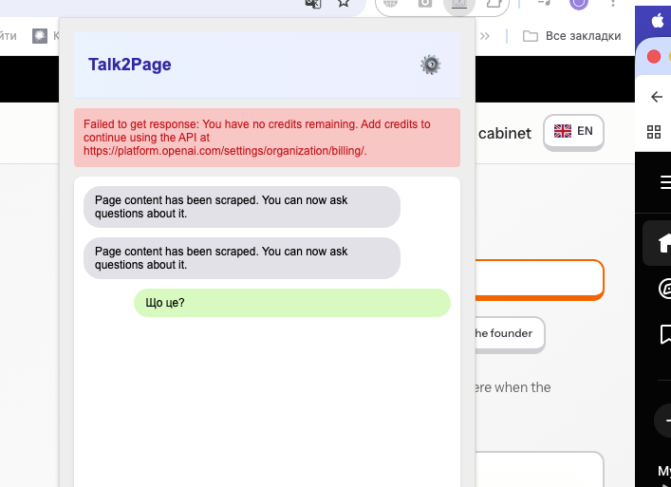Click the "he founder" button on the page
Screen dimensions: 671x487
[510, 333]
